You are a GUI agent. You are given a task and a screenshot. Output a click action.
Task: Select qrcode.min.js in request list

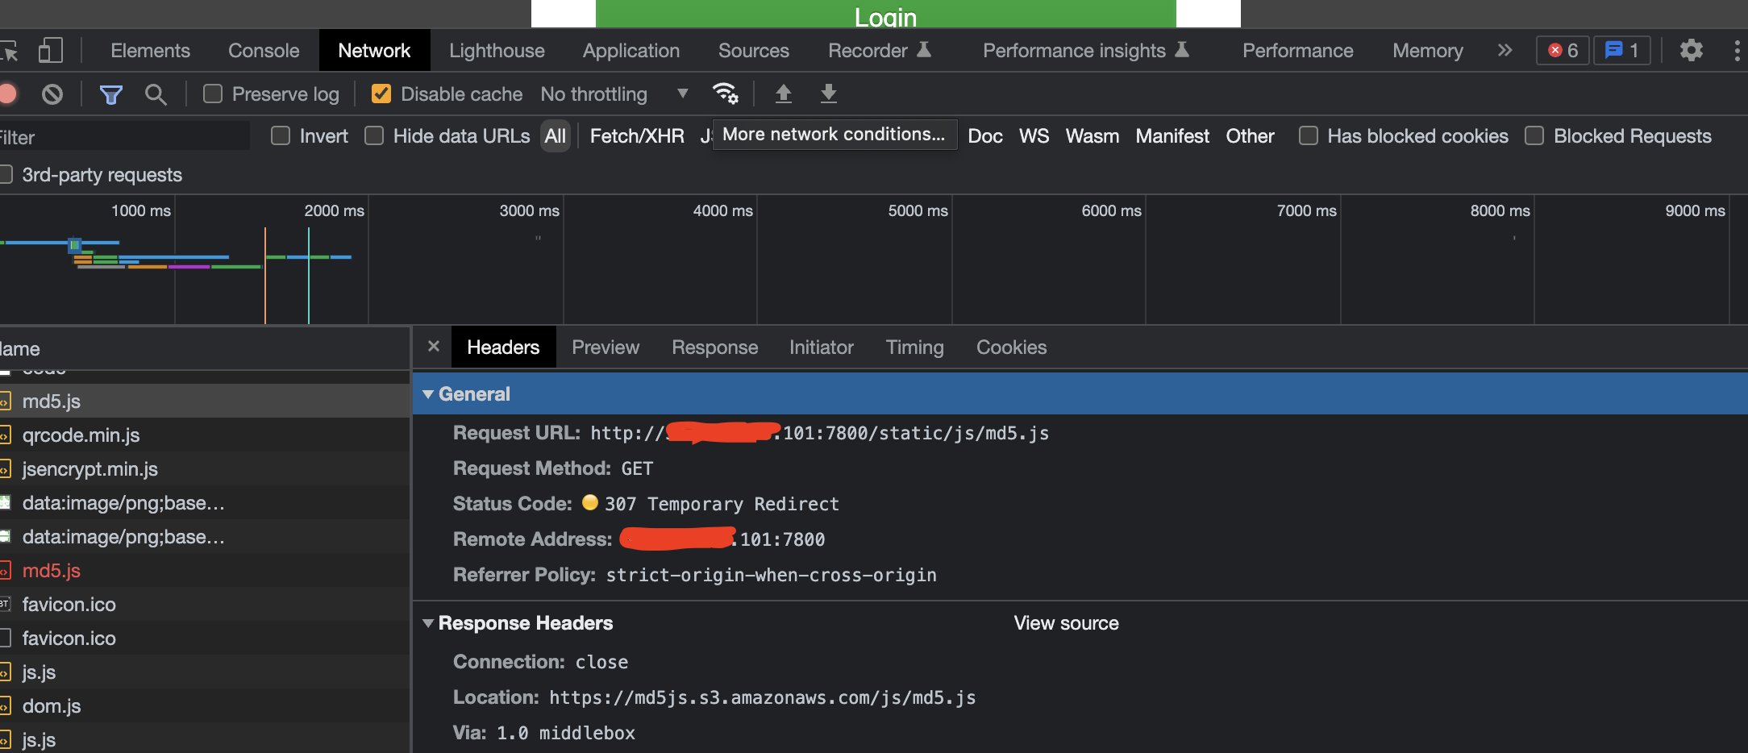click(81, 435)
